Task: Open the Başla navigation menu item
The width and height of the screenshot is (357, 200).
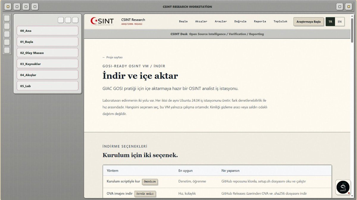Action: (x=183, y=21)
